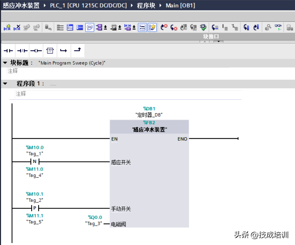The width and height of the screenshot is (295, 245).
Task: Click the tag information display icon
Action: pyautogui.click(x=113, y=27)
